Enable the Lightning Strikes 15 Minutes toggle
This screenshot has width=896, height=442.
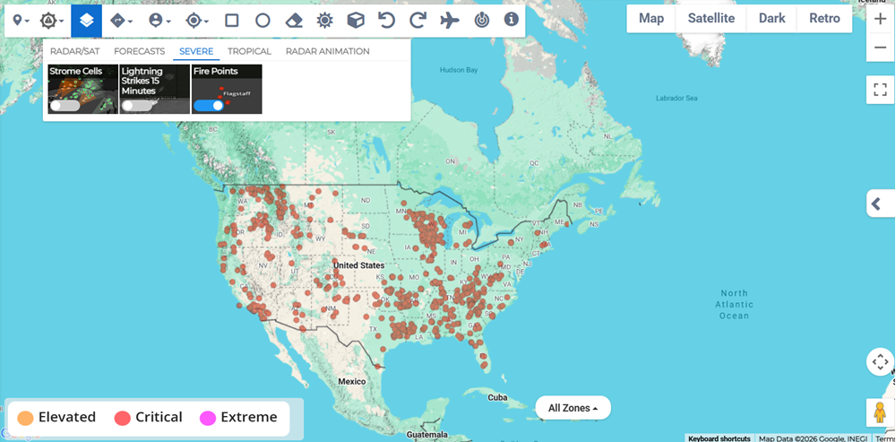pyautogui.click(x=136, y=106)
